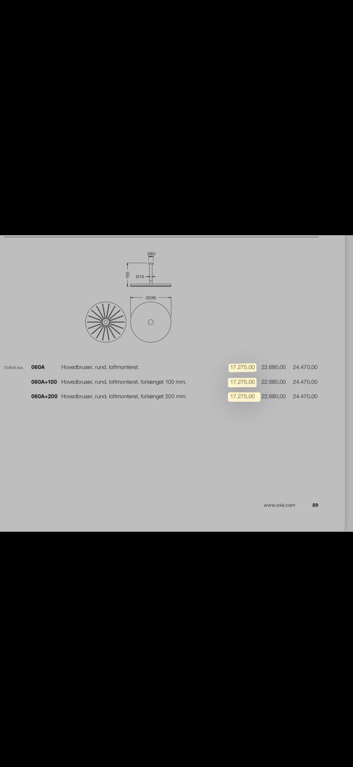The width and height of the screenshot is (353, 767).
Task: Click the product code 060A+200
Action: (44, 397)
